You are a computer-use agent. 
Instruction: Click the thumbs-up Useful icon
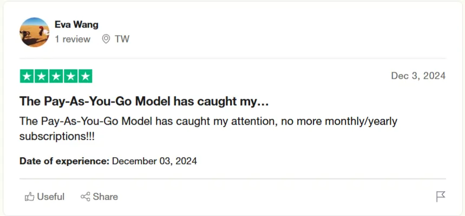click(29, 197)
